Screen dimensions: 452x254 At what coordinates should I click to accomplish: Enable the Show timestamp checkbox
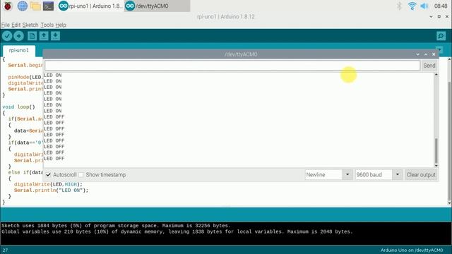pos(81,175)
